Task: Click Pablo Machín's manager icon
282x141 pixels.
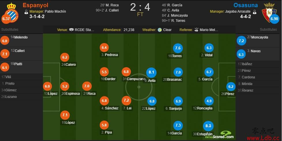Action: coord(26,12)
